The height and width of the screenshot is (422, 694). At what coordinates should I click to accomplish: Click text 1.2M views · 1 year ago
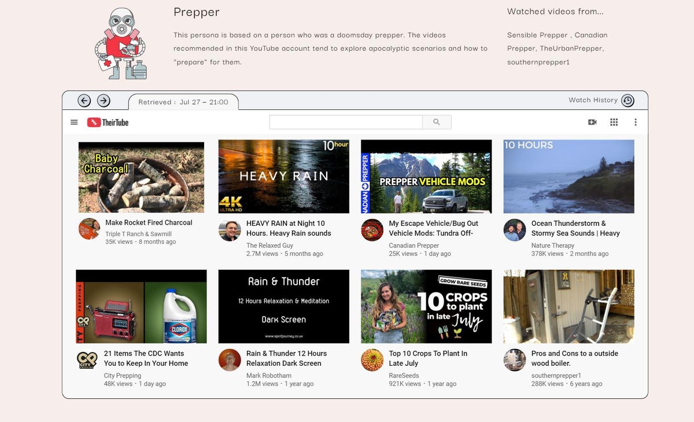tap(280, 384)
